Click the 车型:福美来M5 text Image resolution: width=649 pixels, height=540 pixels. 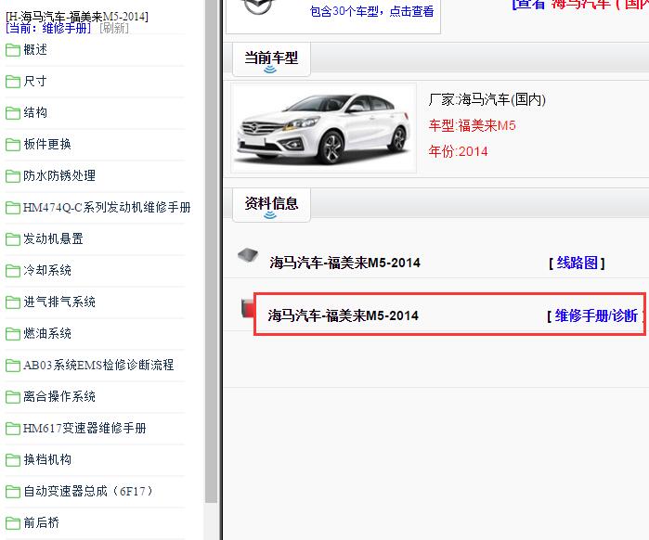click(x=473, y=125)
